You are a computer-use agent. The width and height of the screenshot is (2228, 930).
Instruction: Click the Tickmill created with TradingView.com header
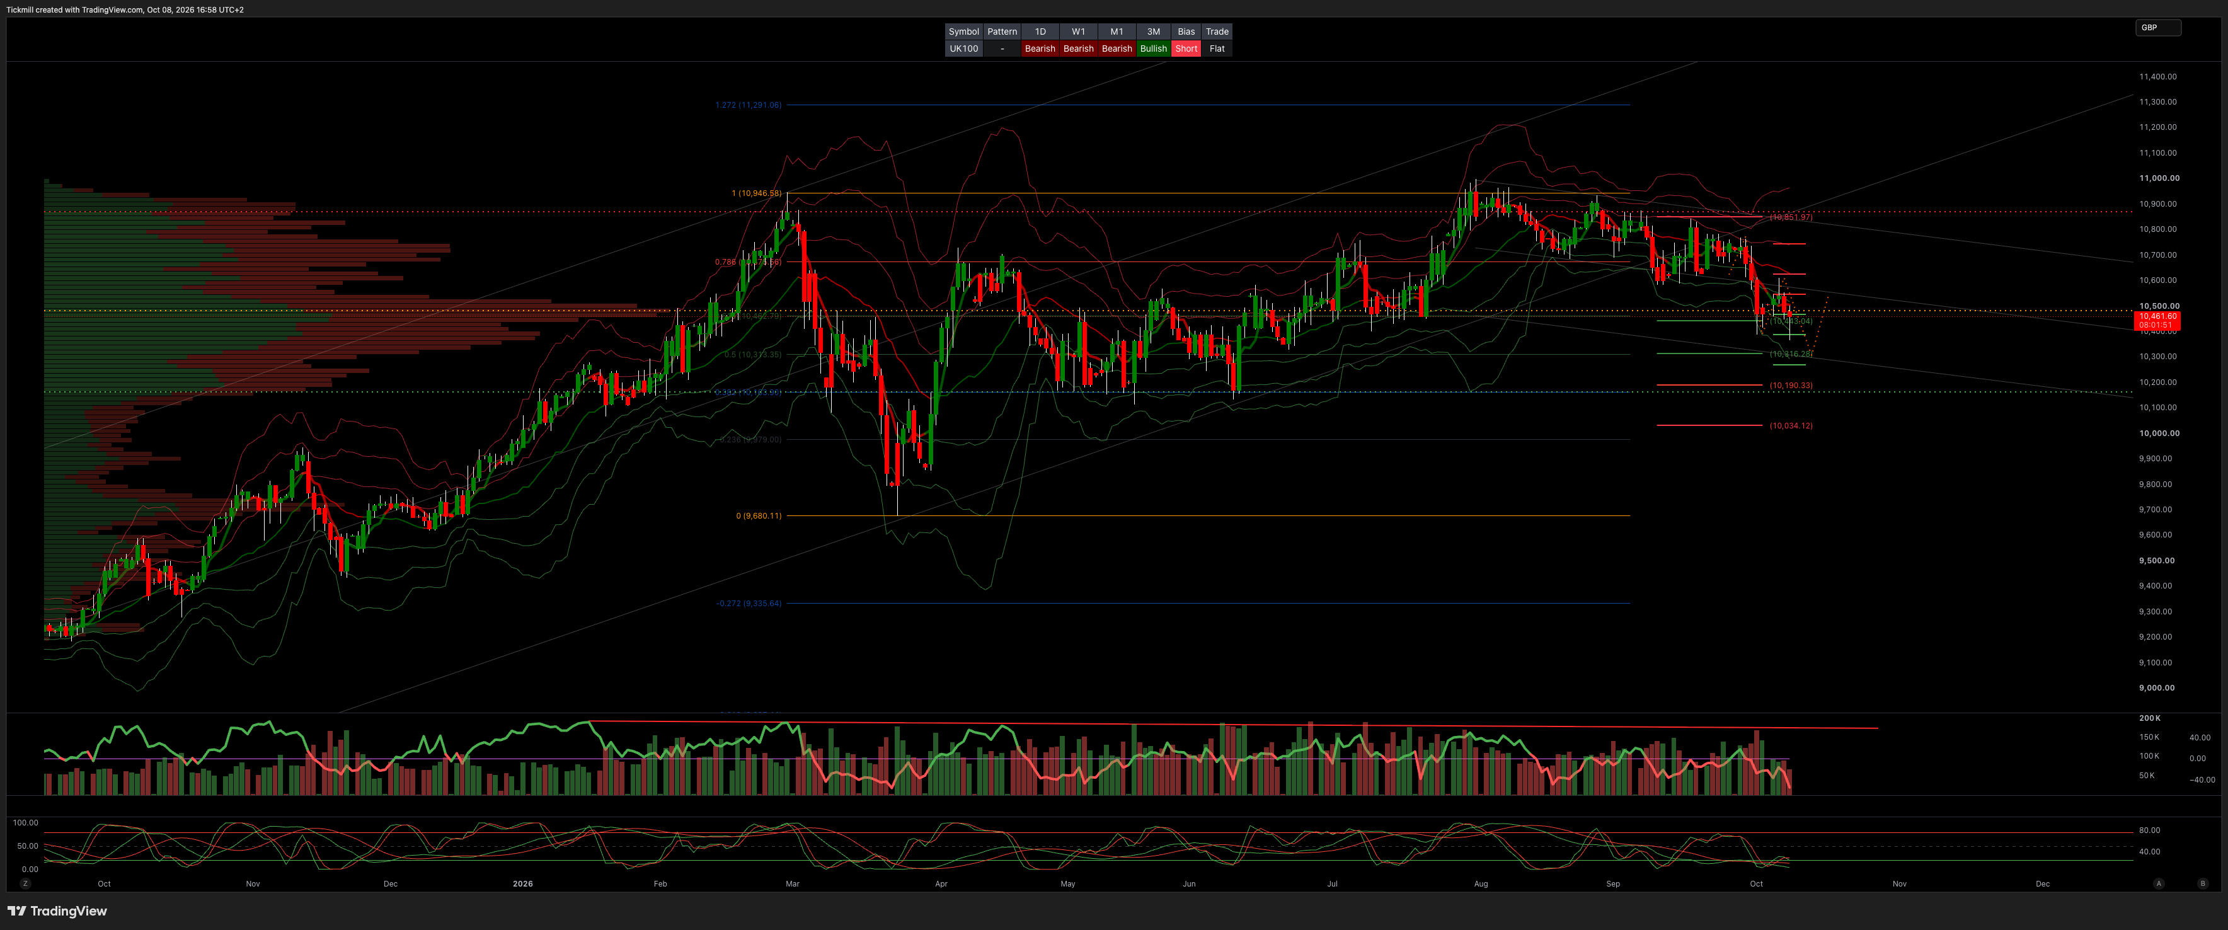(125, 9)
